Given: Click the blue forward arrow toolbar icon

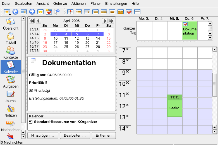Looking at the screenshot, I should pyautogui.click(x=32, y=12).
